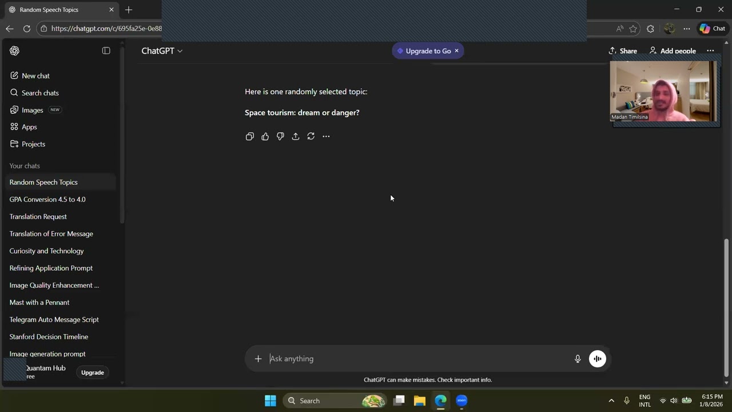
Task: Start a New chat
Action: (35, 76)
